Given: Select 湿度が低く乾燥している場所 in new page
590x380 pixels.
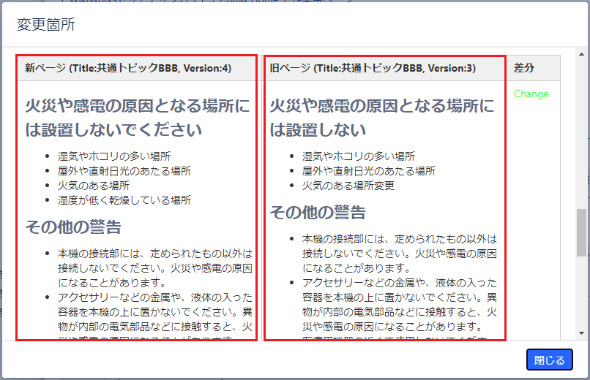Looking at the screenshot, I should (x=124, y=199).
